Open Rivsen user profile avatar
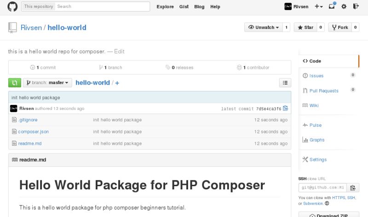 [x=288, y=6]
